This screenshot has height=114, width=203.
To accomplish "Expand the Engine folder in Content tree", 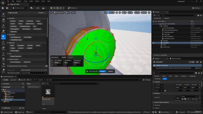I will pos(3,102).
